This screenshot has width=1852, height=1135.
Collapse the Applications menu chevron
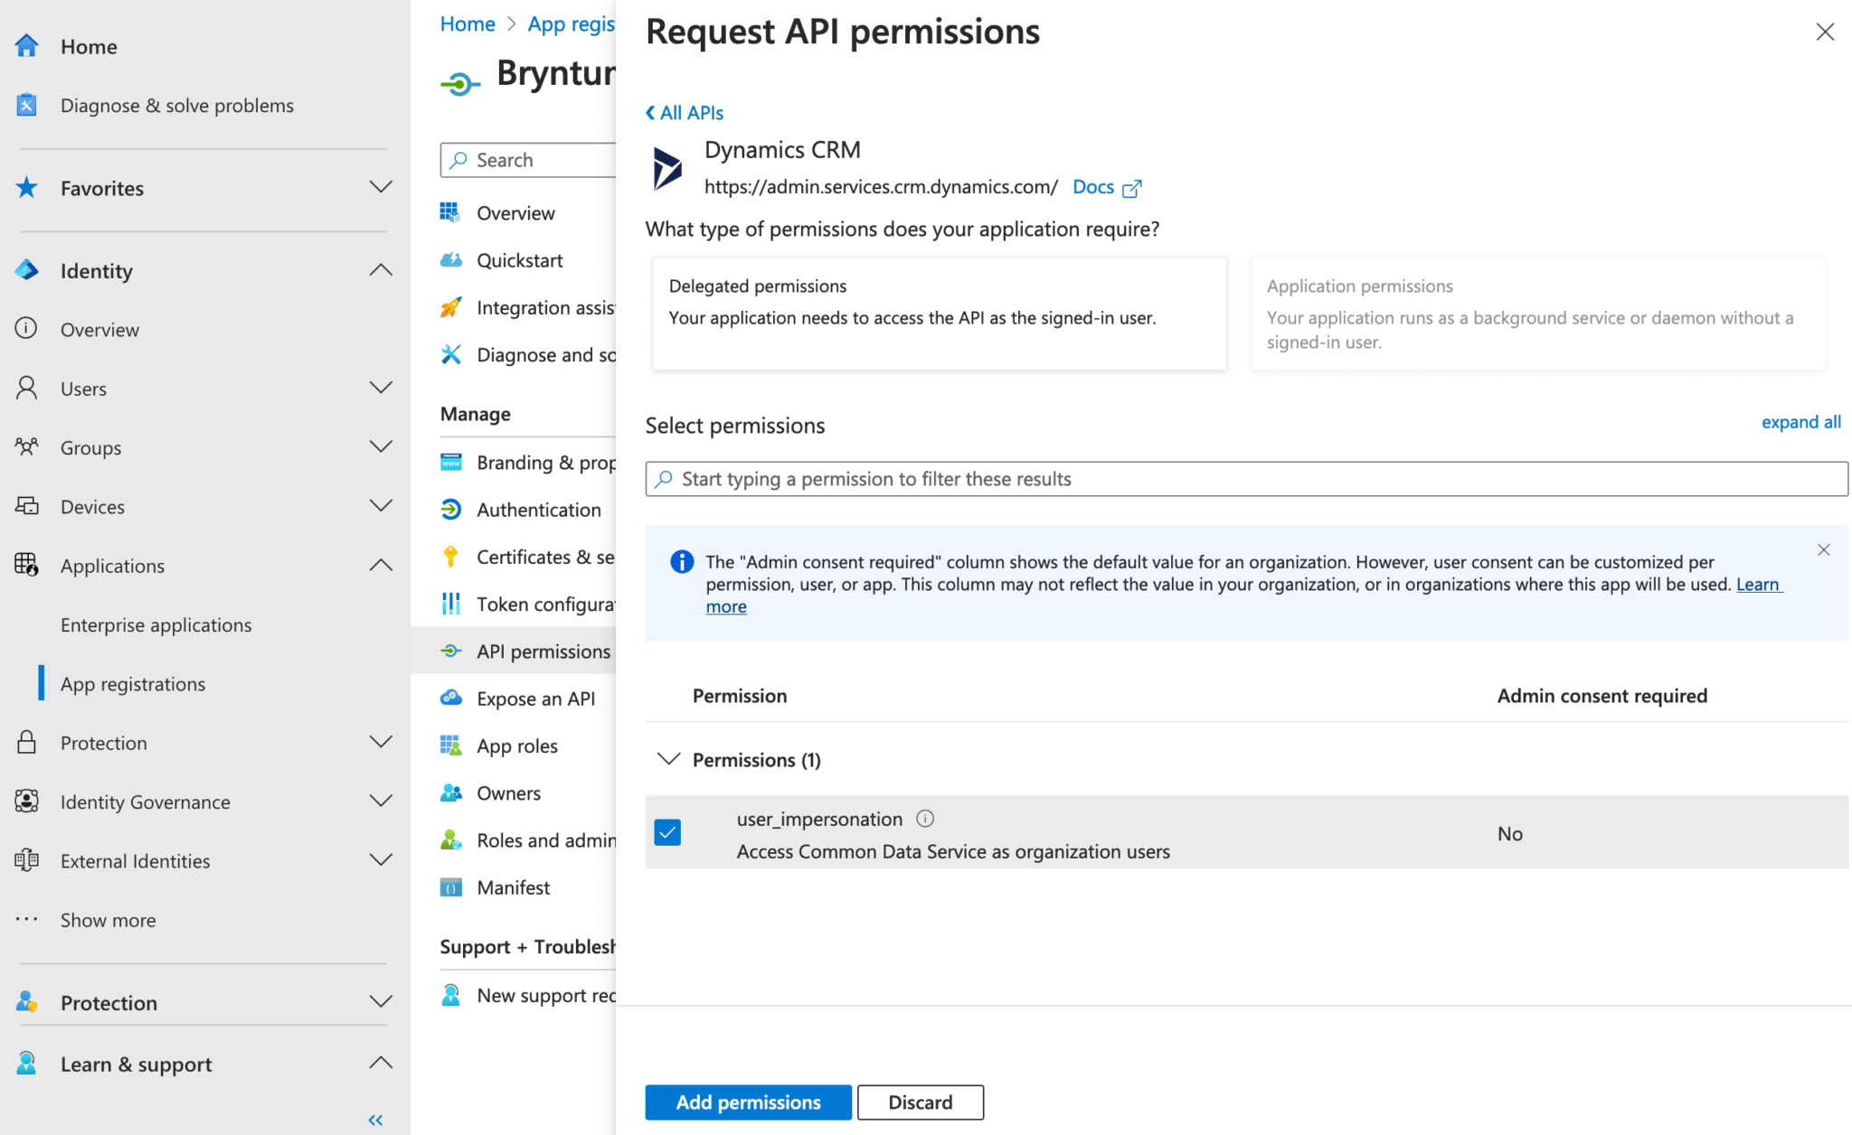point(381,565)
